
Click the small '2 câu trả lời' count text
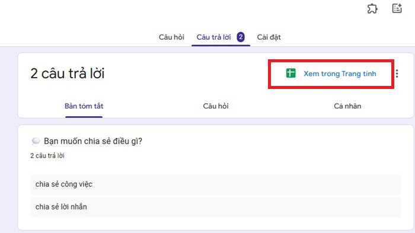pos(47,156)
